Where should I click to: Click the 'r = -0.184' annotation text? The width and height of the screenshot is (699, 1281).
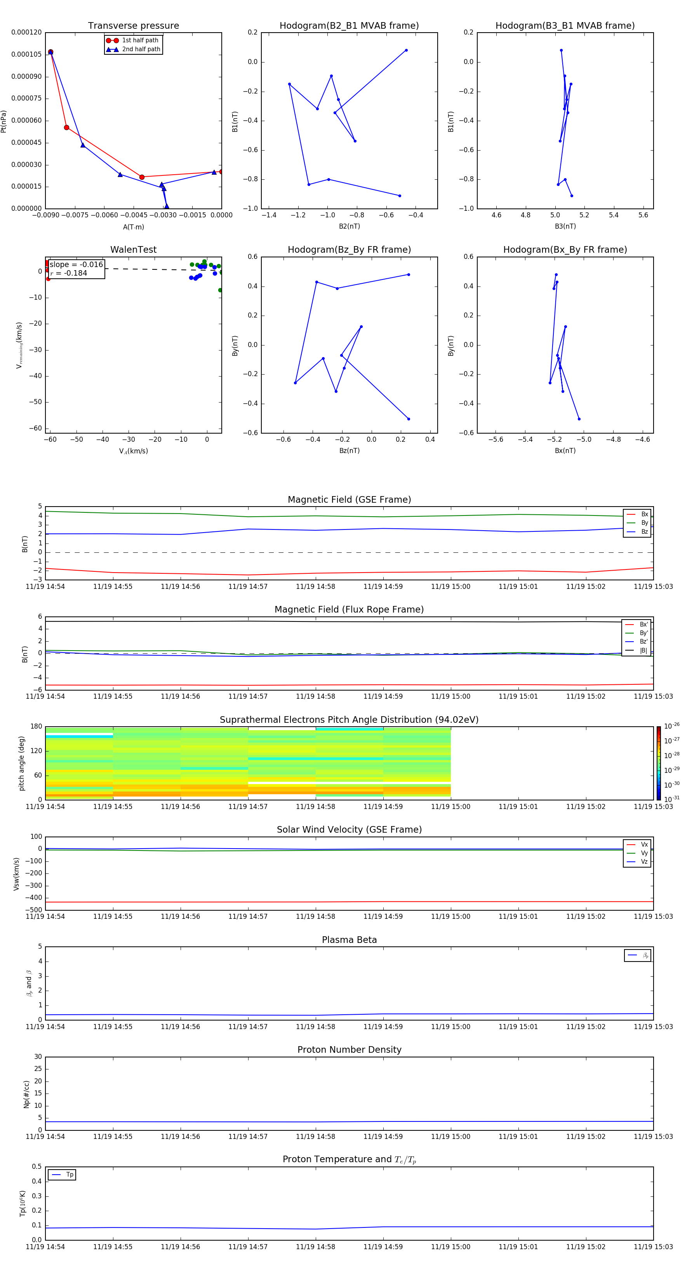coord(69,273)
